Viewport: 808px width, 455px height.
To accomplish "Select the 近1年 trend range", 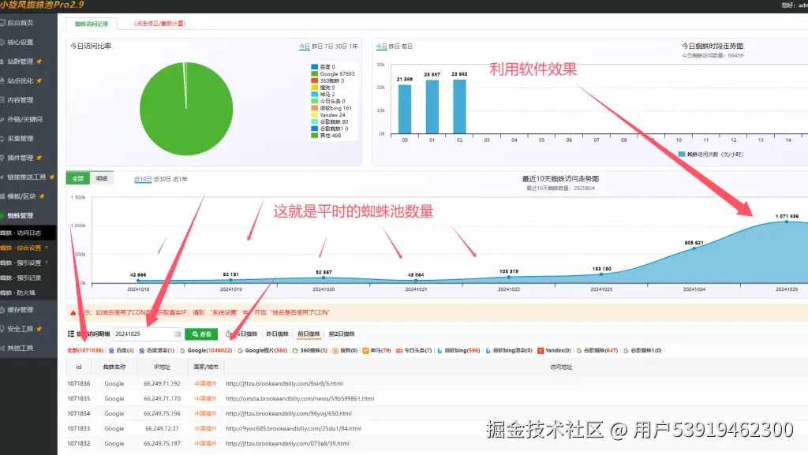I will pos(181,179).
